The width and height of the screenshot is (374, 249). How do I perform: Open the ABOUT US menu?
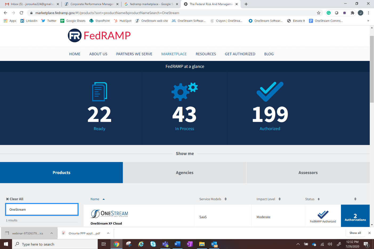coord(98,54)
